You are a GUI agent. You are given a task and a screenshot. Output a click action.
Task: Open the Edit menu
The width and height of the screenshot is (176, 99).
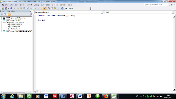[x=11, y=5]
